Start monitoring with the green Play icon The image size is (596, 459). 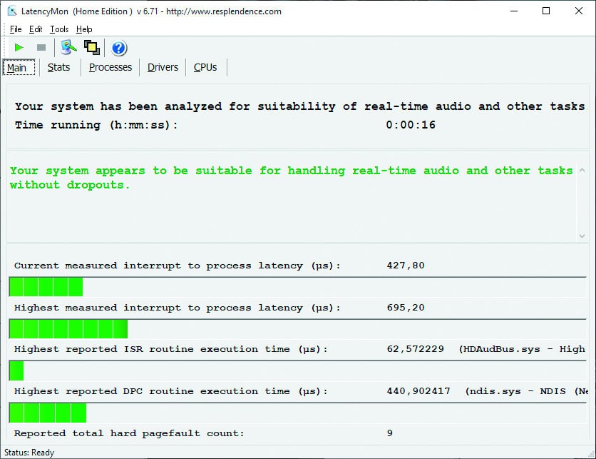click(x=19, y=47)
